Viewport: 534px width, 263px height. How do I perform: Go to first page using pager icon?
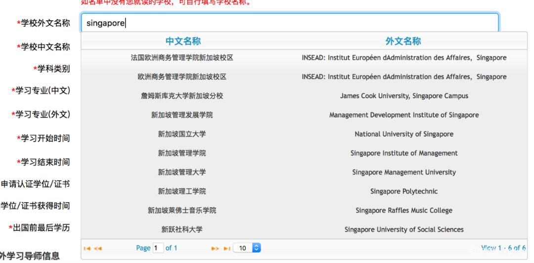pyautogui.click(x=88, y=248)
